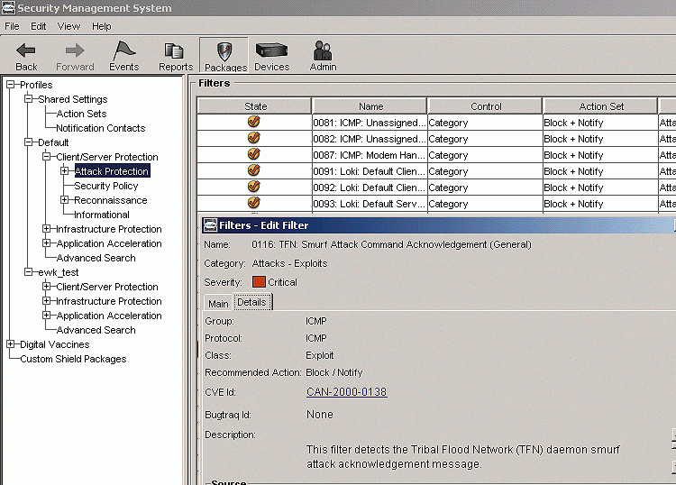Toggle state checkmark for filter 0093

click(254, 204)
